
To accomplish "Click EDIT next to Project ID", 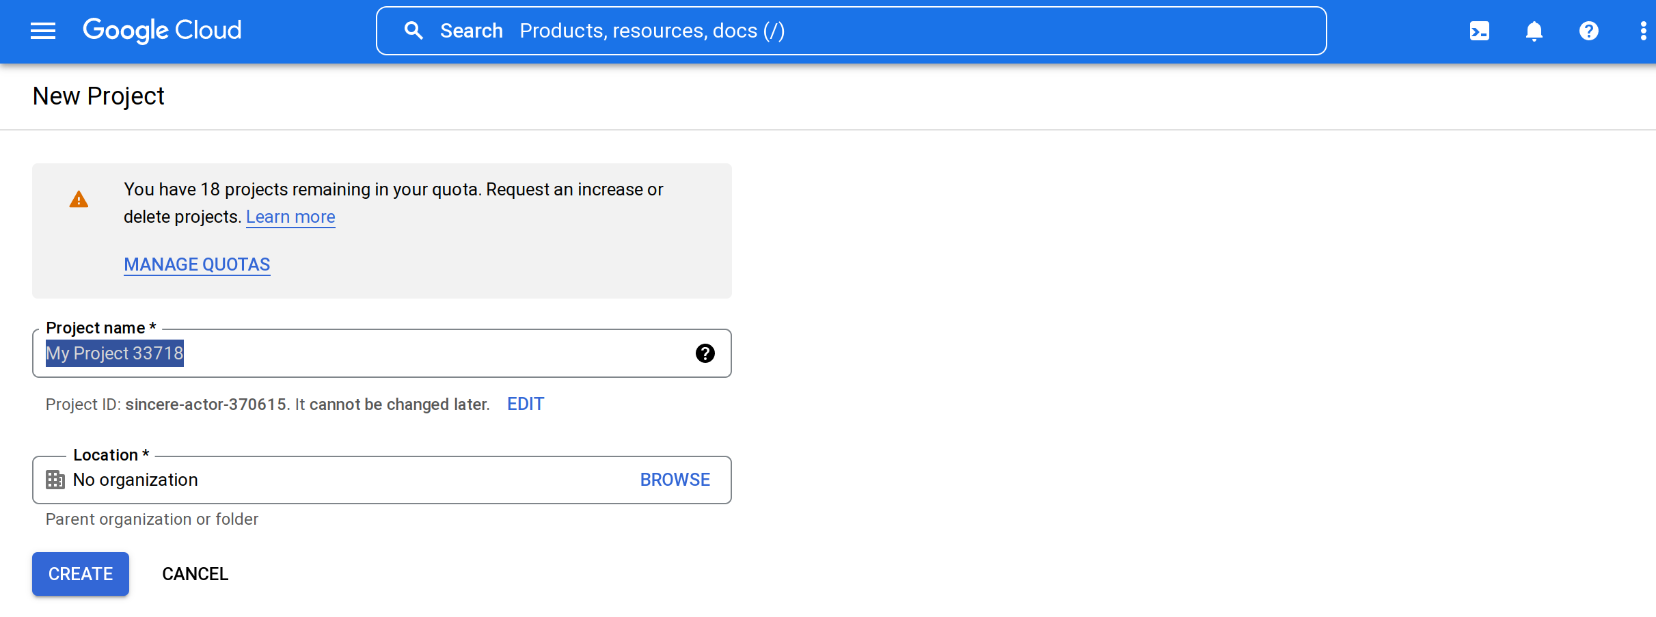I will (x=525, y=404).
